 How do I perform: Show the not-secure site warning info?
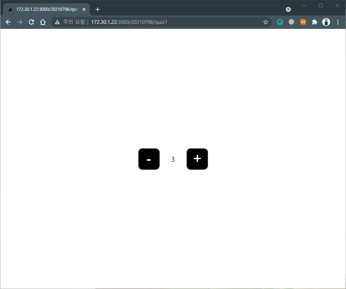tap(70, 22)
